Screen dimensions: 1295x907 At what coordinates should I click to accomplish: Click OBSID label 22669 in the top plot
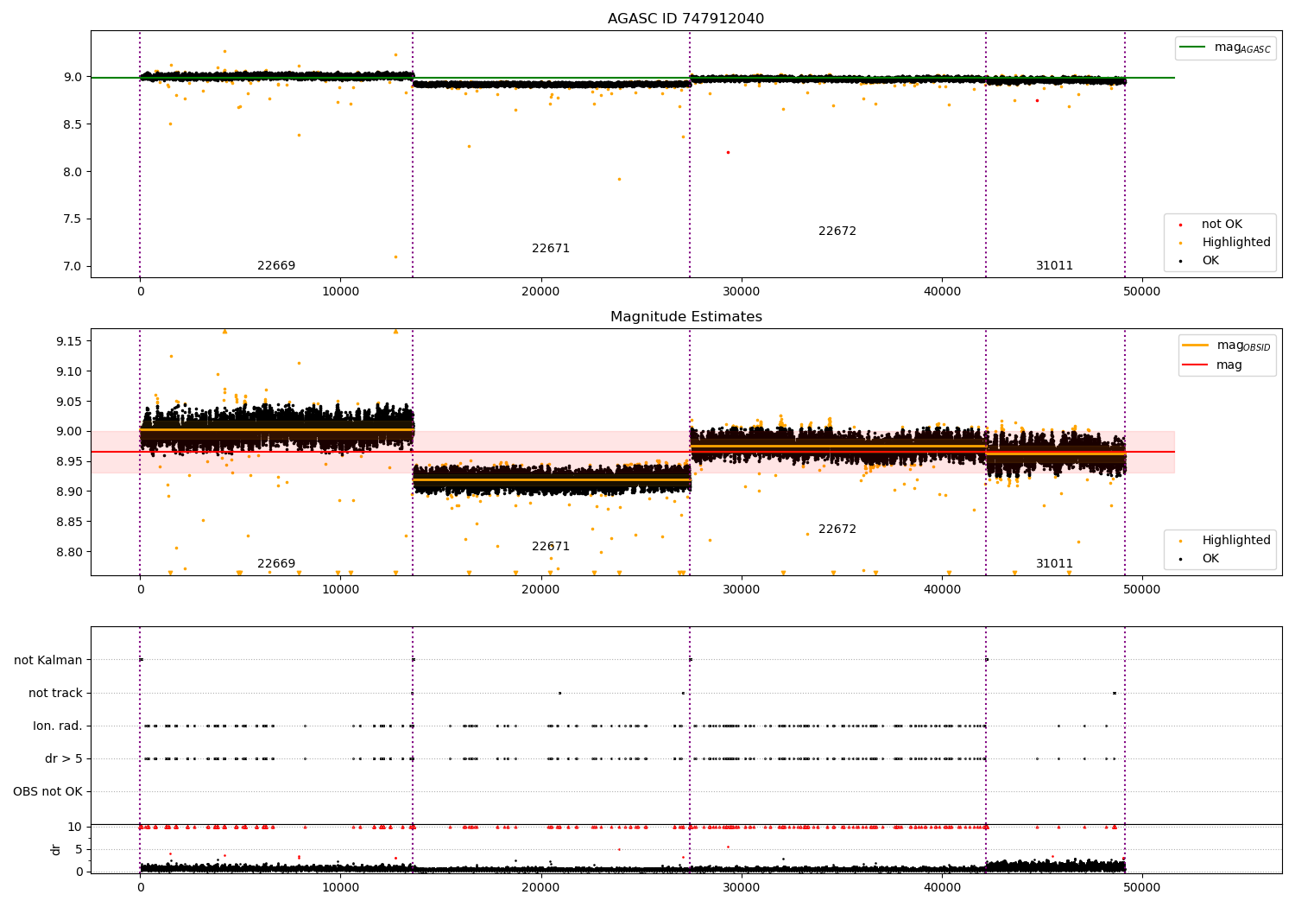[x=276, y=266]
